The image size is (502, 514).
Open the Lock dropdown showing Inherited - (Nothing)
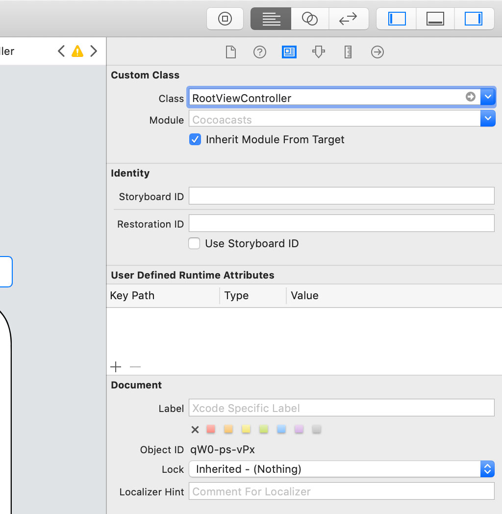[x=487, y=469]
